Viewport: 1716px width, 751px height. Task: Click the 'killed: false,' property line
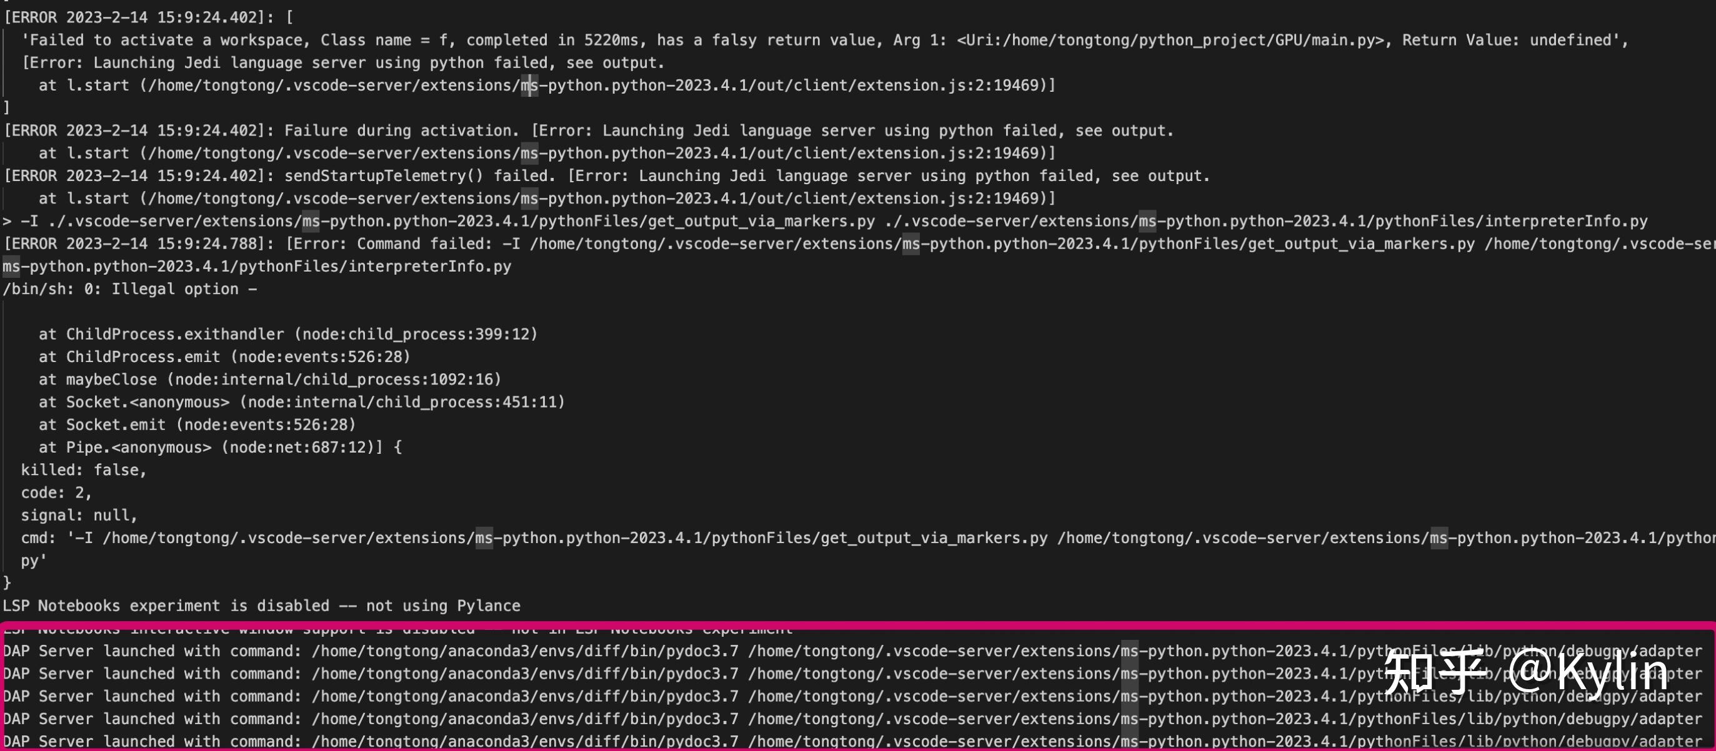coord(83,469)
